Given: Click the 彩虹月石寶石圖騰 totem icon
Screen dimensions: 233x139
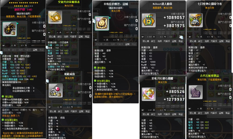Looking at the screenshot, I should (148, 94).
